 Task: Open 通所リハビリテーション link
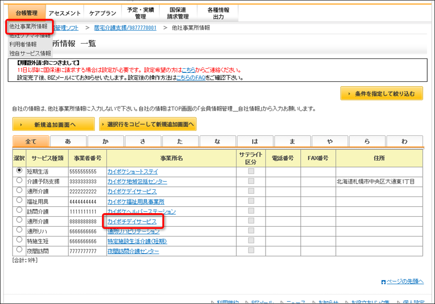134,232
